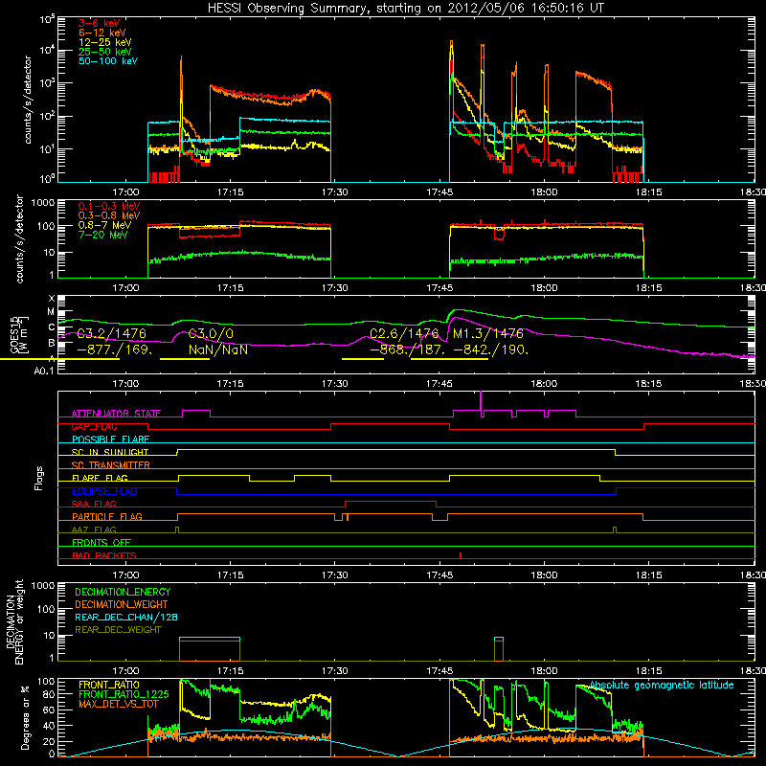
Task: Click the Absolute geomagnetic latitude label
Action: click(x=662, y=685)
